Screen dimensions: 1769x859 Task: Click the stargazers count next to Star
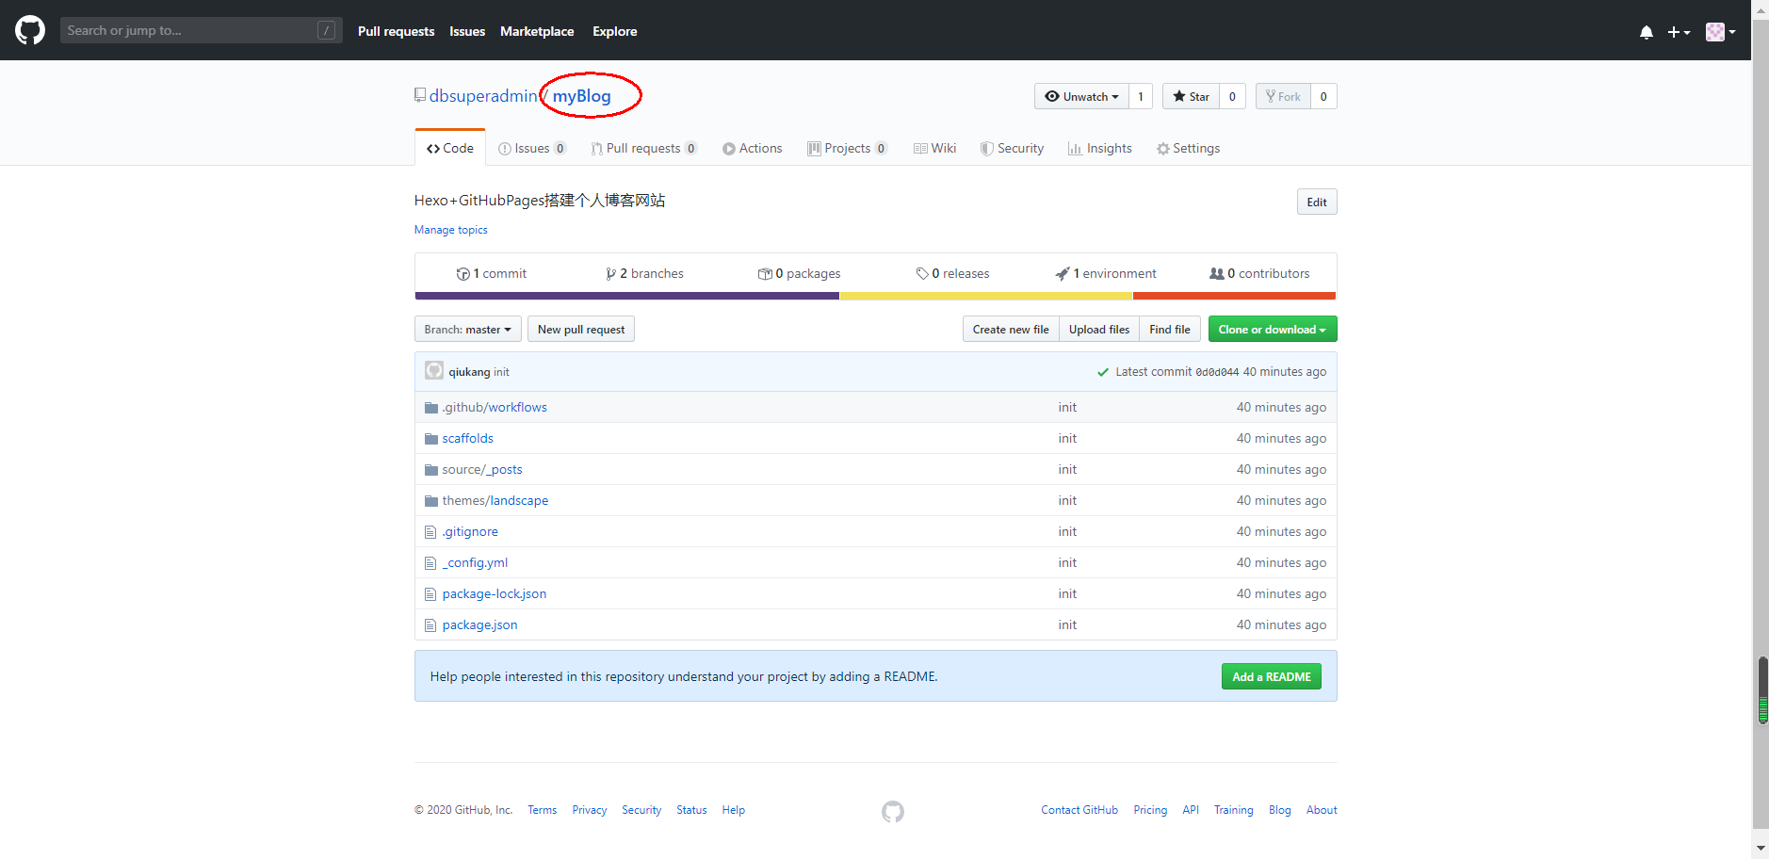1232,96
